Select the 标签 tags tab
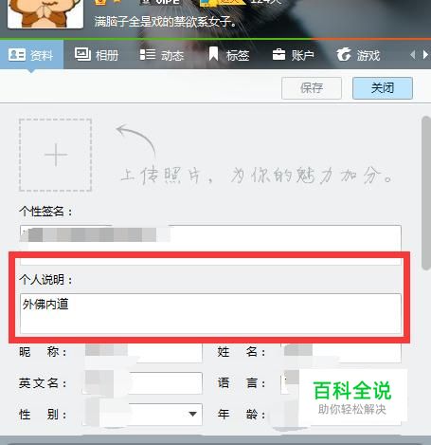 [x=229, y=55]
